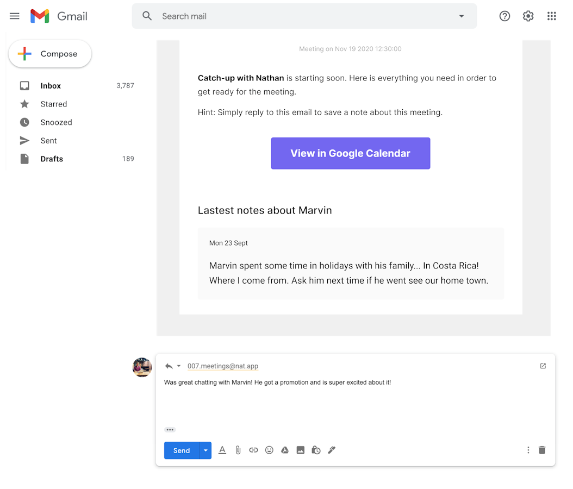
Task: Discard the draft with trash icon
Action: pyautogui.click(x=542, y=450)
